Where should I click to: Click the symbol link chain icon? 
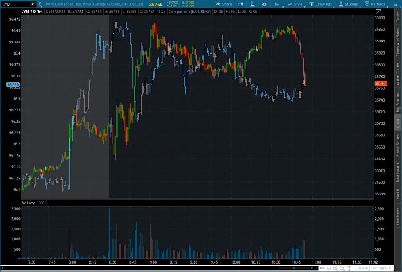point(39,4)
